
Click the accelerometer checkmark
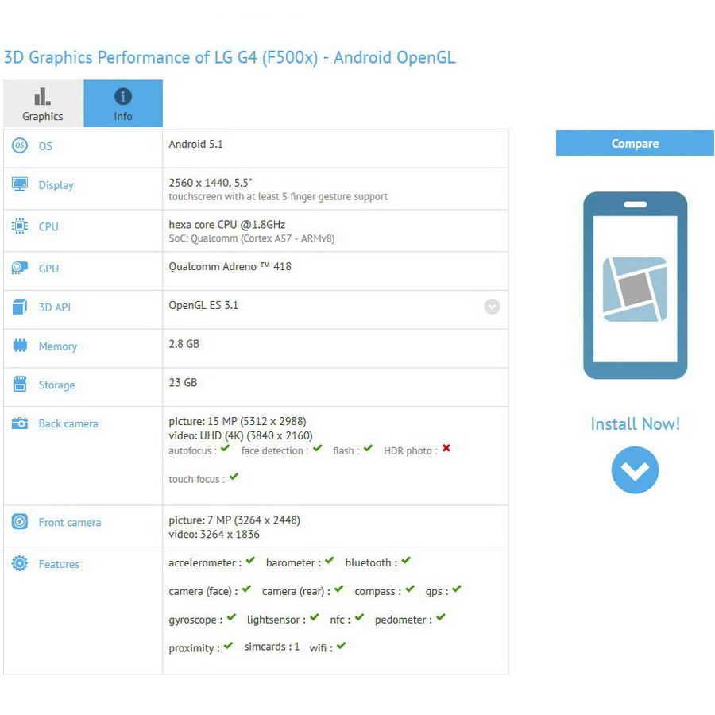tap(250, 560)
